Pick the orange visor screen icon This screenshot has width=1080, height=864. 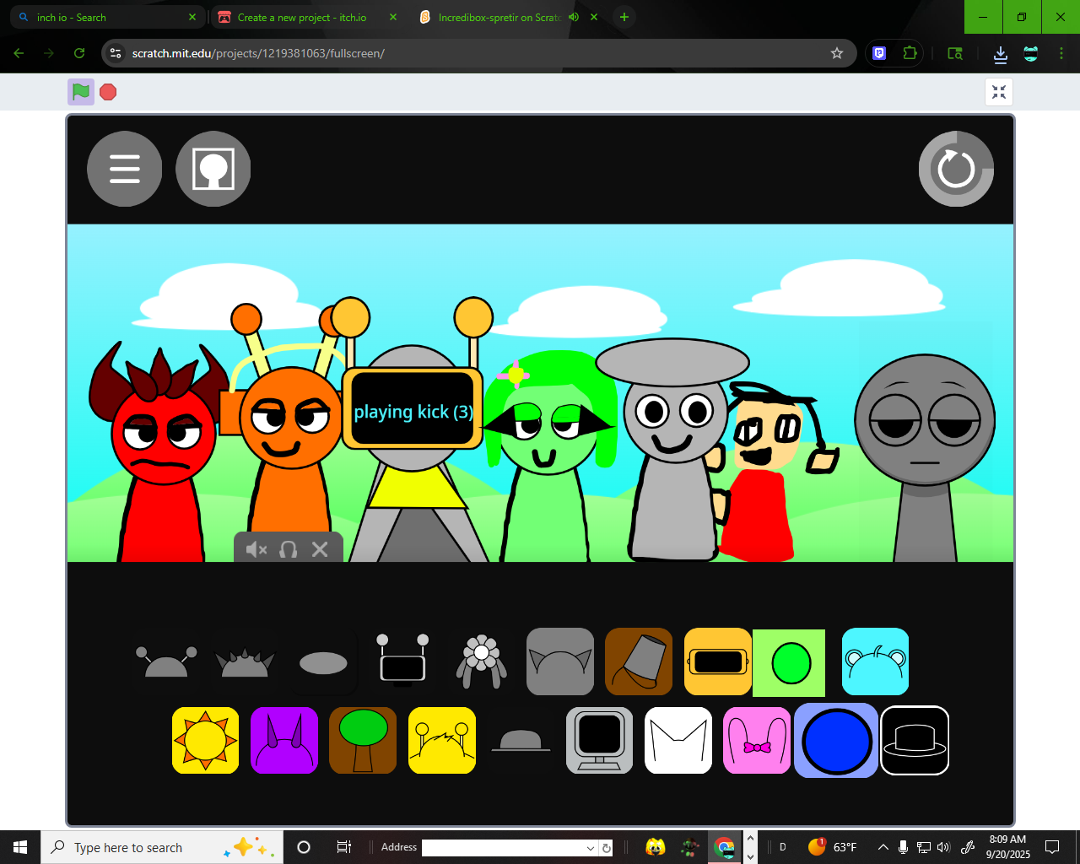coord(718,661)
